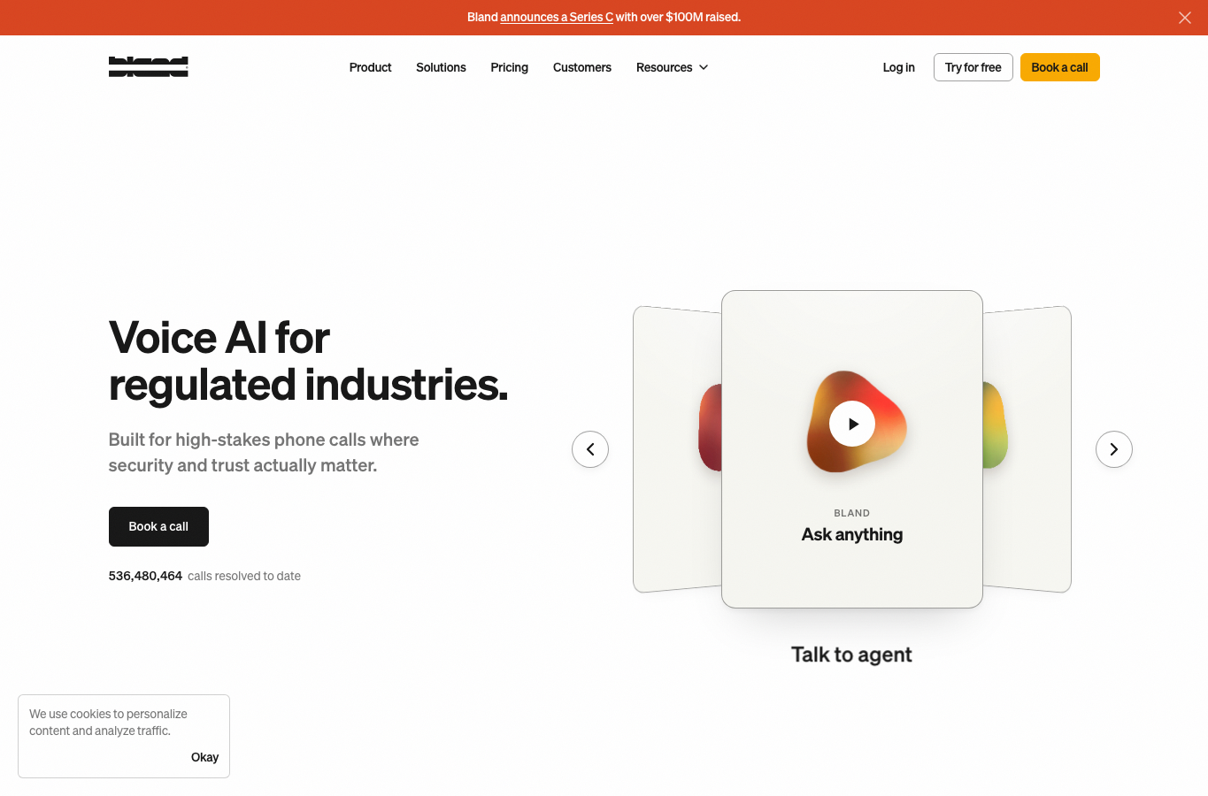1208x796 pixels.
Task: Show the next agent card
Action: point(1114,449)
